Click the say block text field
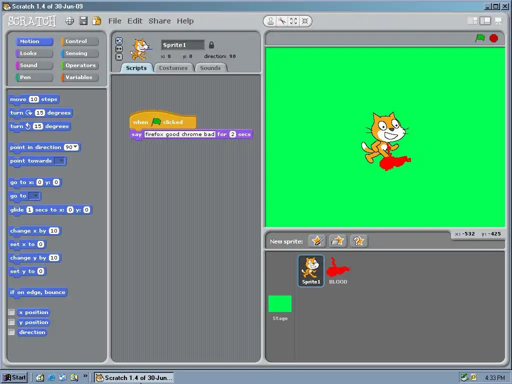The height and width of the screenshot is (384, 512). click(179, 134)
